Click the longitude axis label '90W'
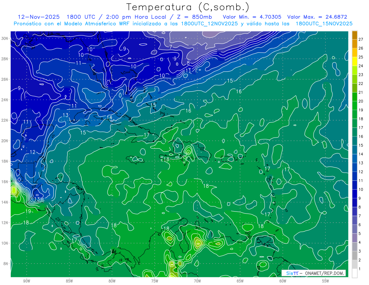The width and height of the screenshot is (369, 285). pos(26,281)
